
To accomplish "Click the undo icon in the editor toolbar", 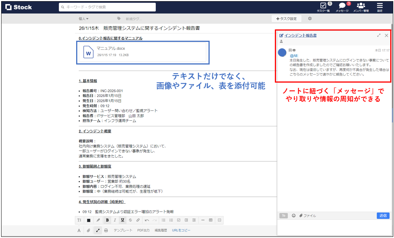I will (147, 220).
